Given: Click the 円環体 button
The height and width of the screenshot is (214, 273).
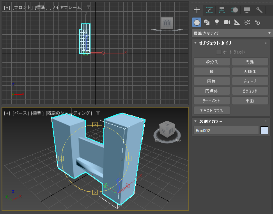Looking at the screenshot, I should 212,91.
